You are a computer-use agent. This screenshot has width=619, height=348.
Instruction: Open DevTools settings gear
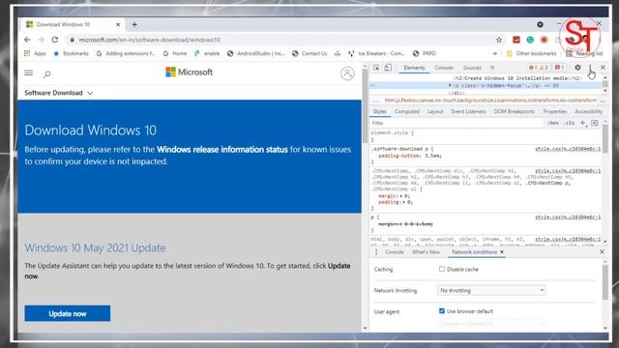[577, 68]
